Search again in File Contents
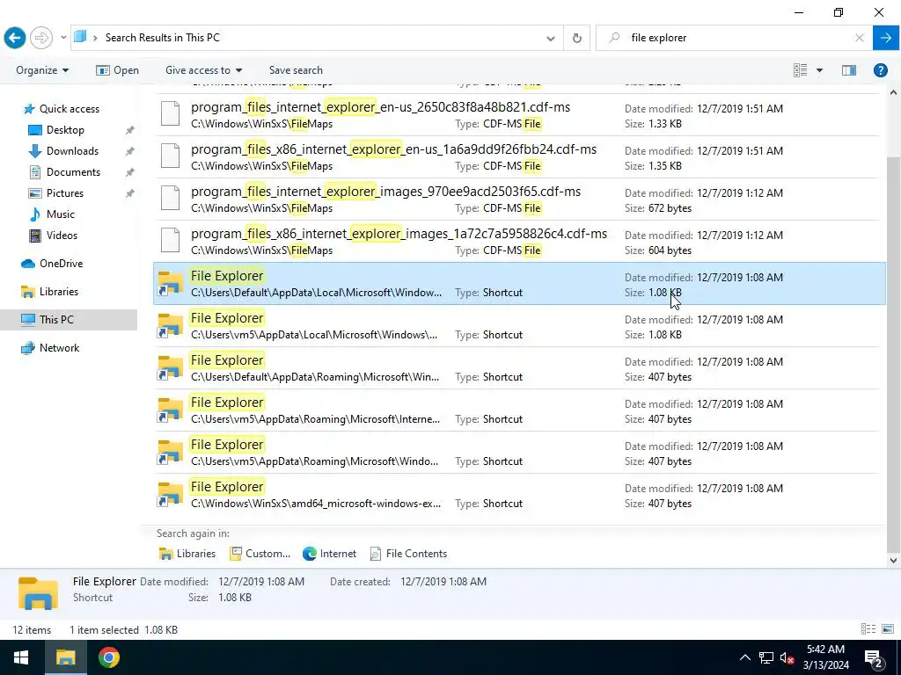 pos(408,554)
